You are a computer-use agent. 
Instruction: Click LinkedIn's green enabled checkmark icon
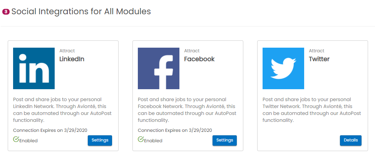[16, 139]
